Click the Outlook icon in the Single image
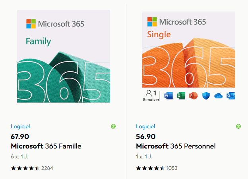 click(x=231, y=96)
